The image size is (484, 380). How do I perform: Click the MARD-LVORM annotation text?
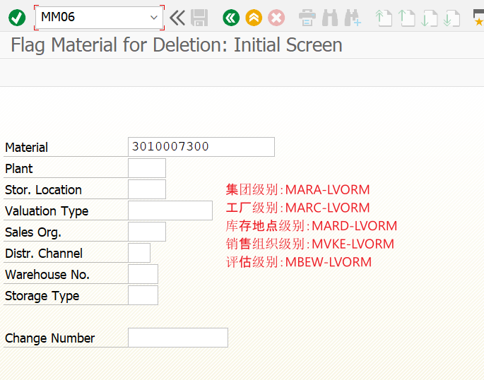tap(311, 226)
